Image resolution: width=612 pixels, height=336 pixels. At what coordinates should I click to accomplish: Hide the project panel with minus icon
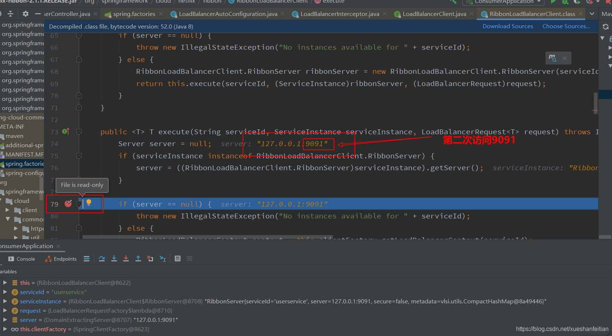pyautogui.click(x=38, y=14)
